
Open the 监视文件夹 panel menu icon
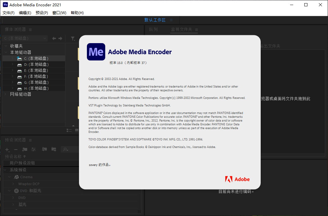[197, 30]
